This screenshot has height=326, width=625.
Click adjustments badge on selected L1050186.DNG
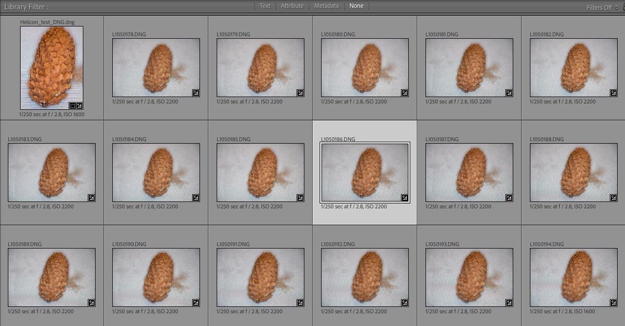404,198
